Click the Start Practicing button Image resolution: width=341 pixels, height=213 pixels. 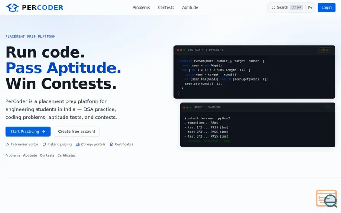[28, 132]
